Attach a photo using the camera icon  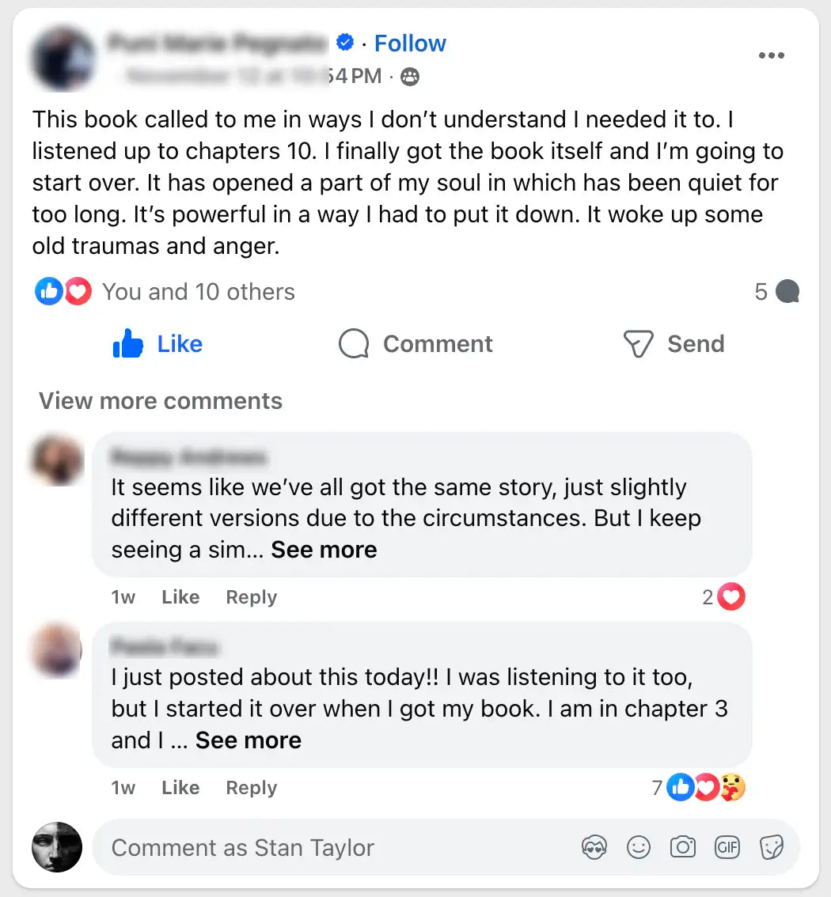pos(682,848)
